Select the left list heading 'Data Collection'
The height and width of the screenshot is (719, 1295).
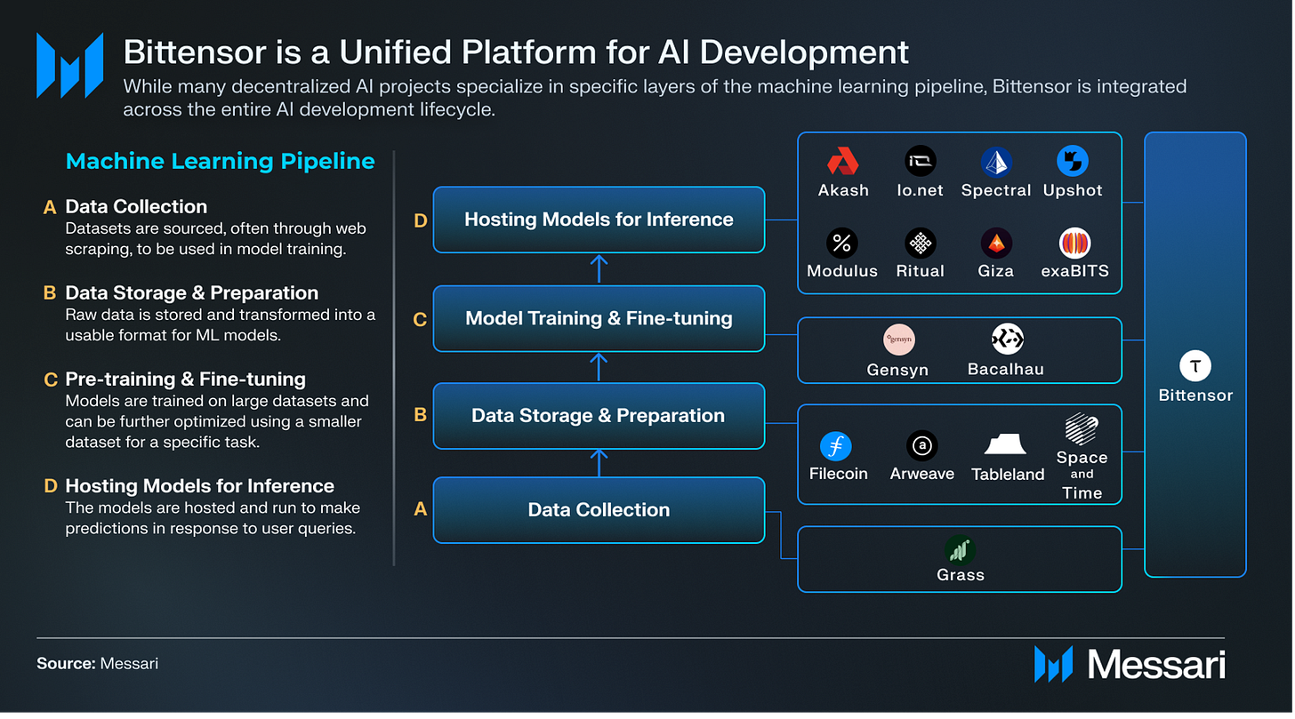136,207
